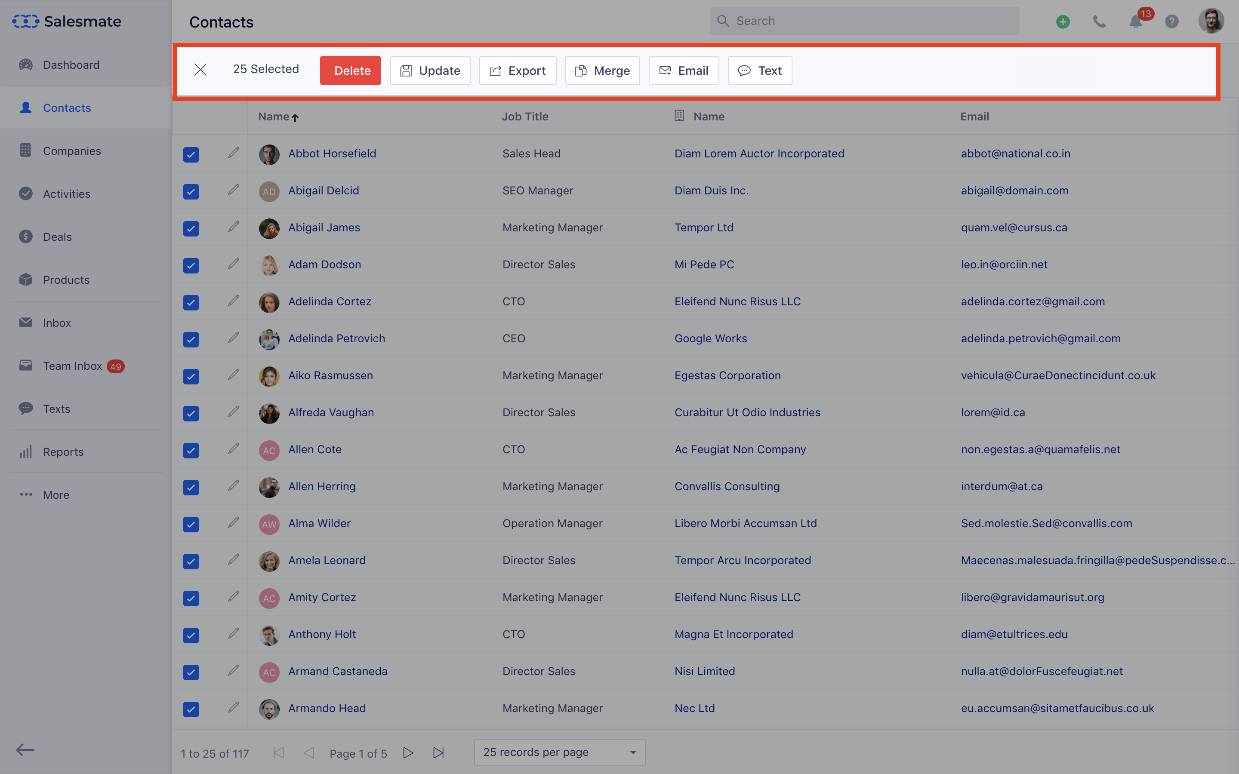Click the pencil edit icon for Abigail James

(x=234, y=227)
